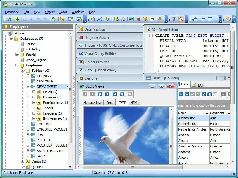This screenshot has width=238, height=178.
Task: Switch to HTML tab in BLOB Viewer
Action: (134, 103)
